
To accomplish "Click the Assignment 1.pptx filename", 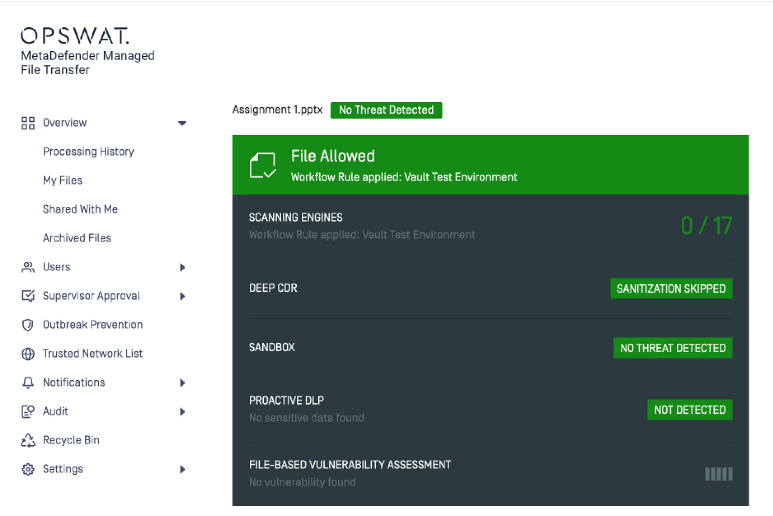I will 277,110.
